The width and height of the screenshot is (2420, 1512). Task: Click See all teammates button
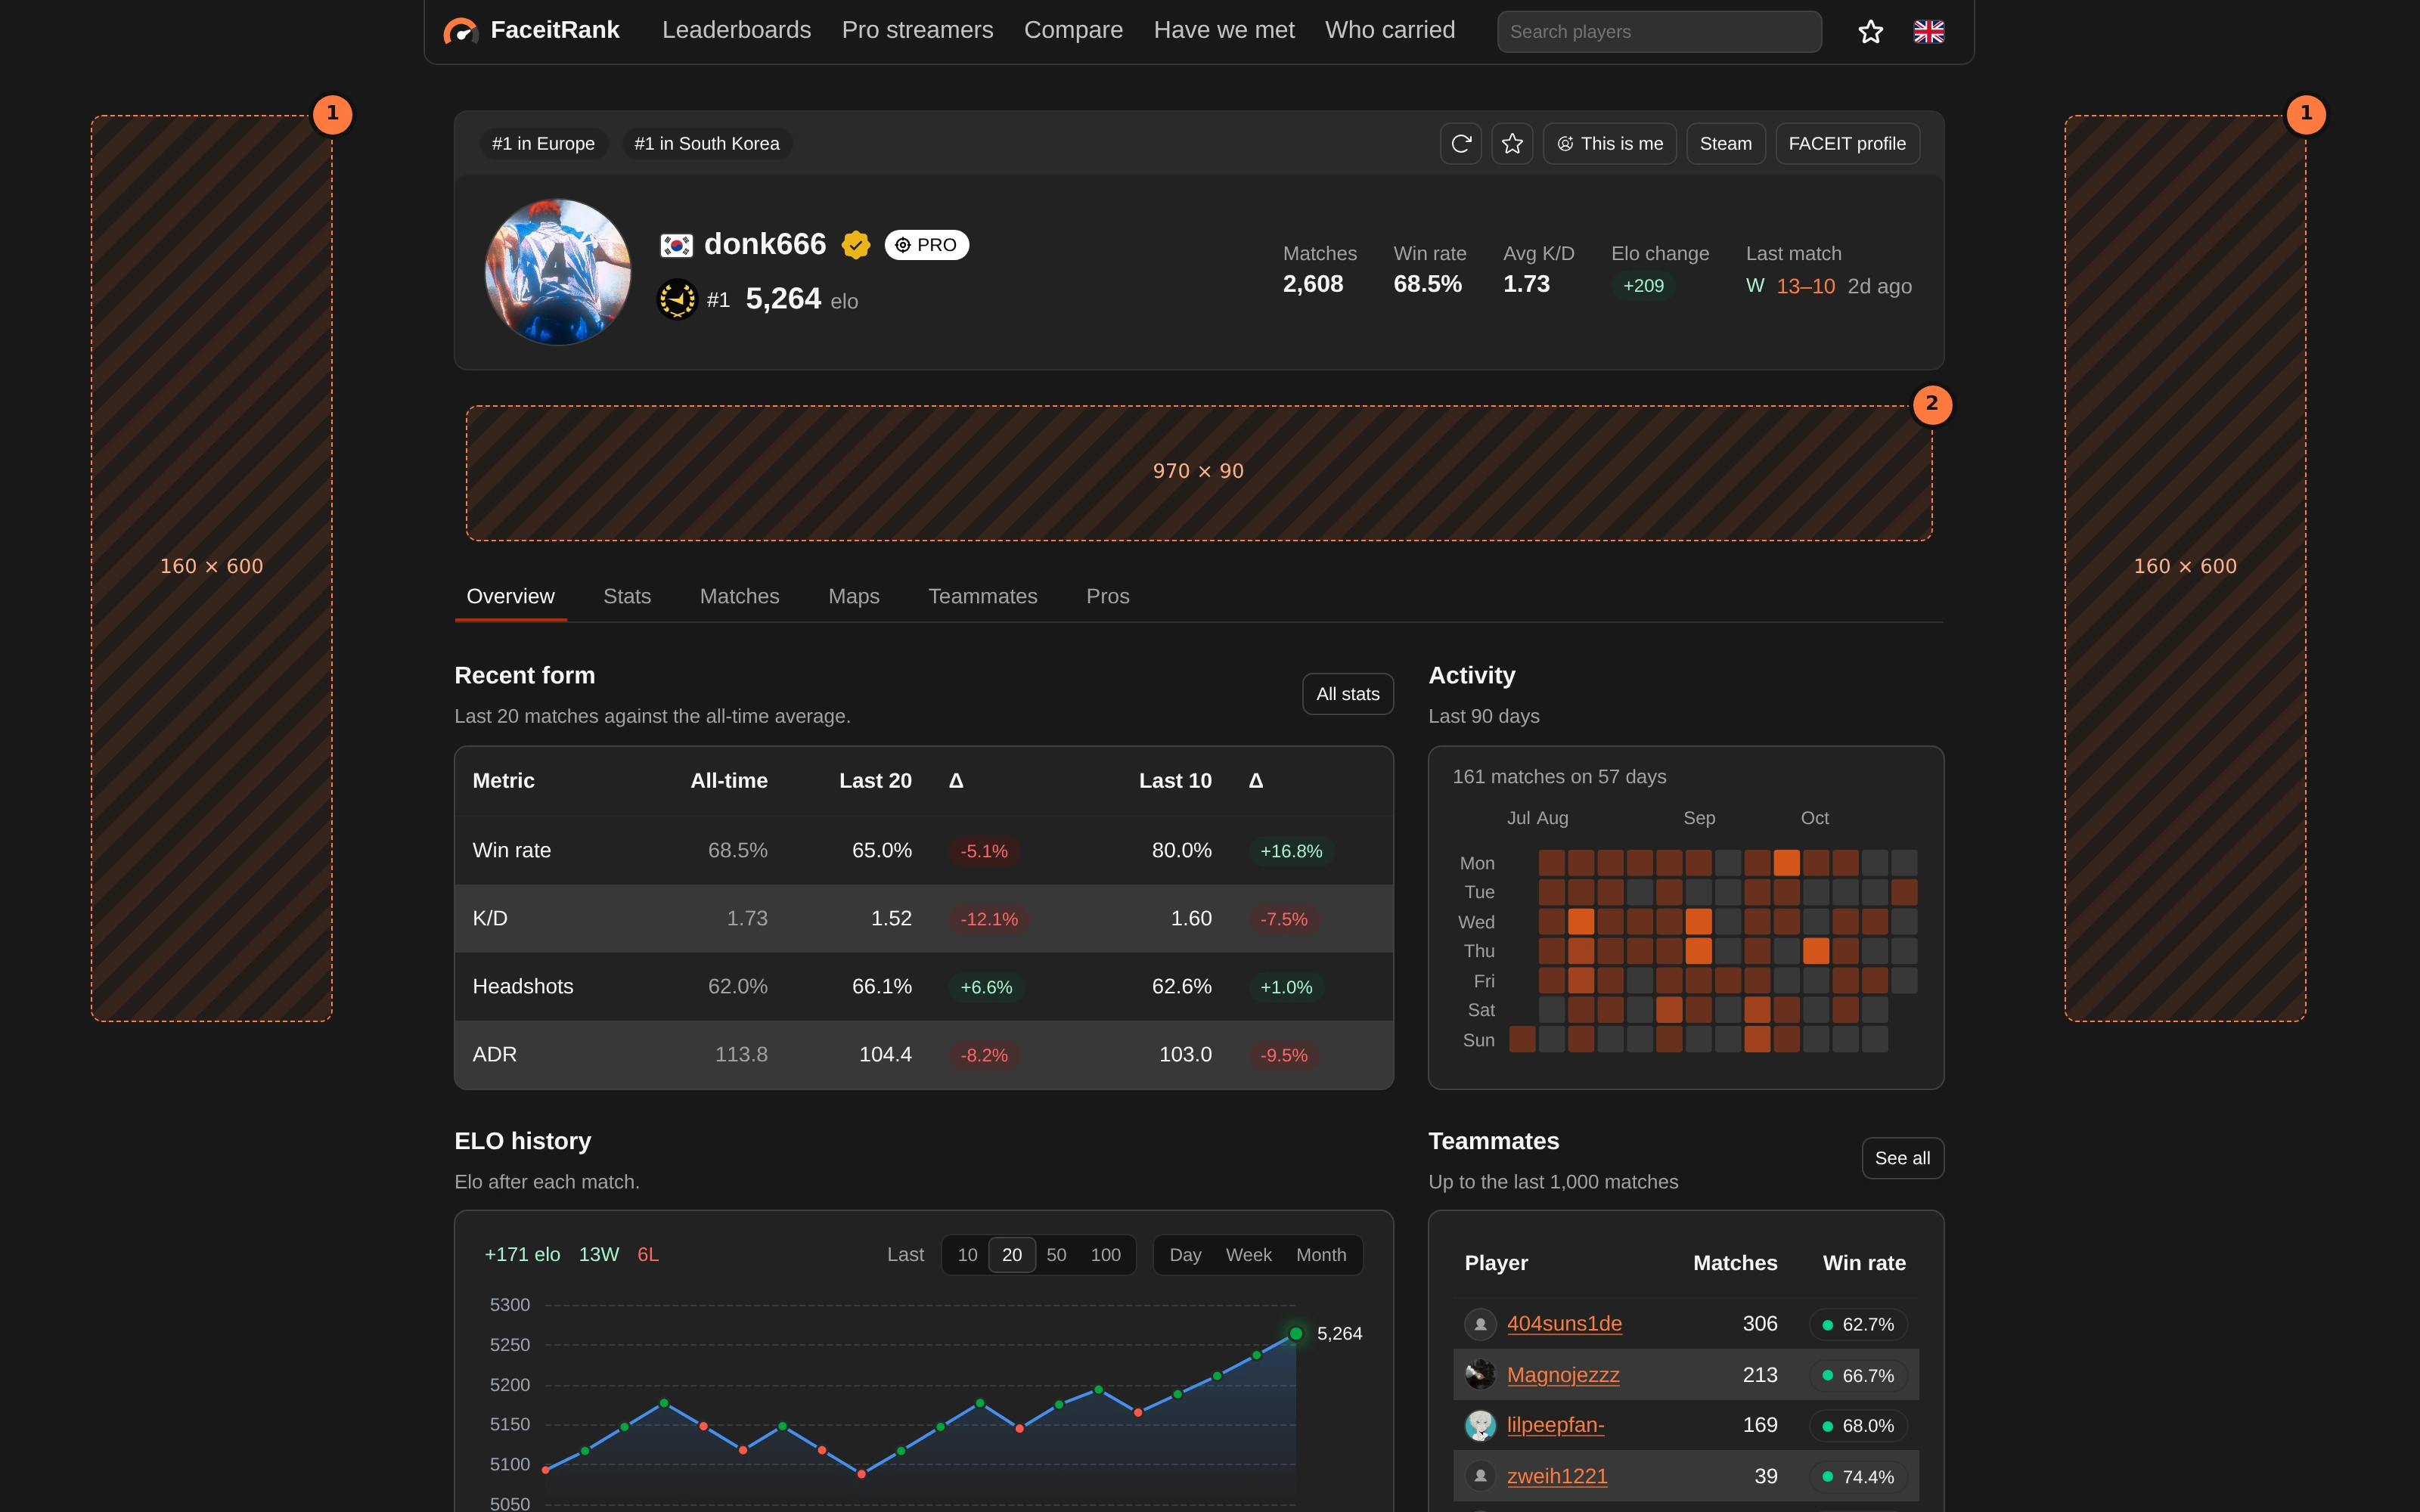click(1902, 1158)
